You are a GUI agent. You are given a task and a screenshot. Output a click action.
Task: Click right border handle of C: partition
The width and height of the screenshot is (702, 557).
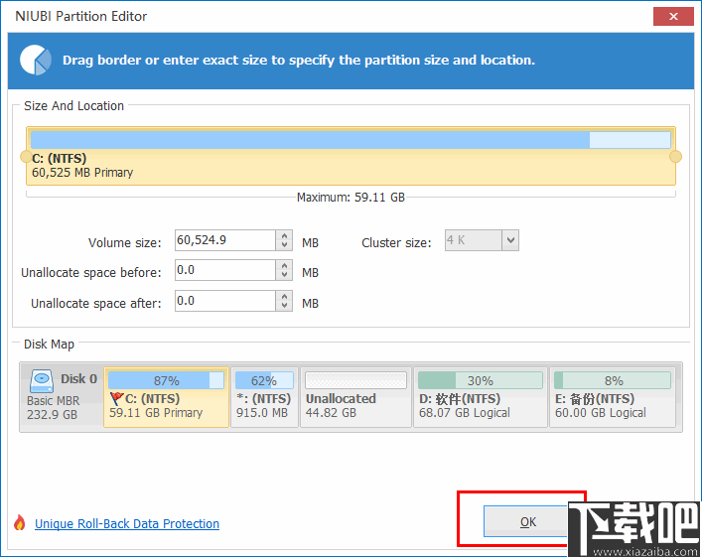(x=675, y=157)
